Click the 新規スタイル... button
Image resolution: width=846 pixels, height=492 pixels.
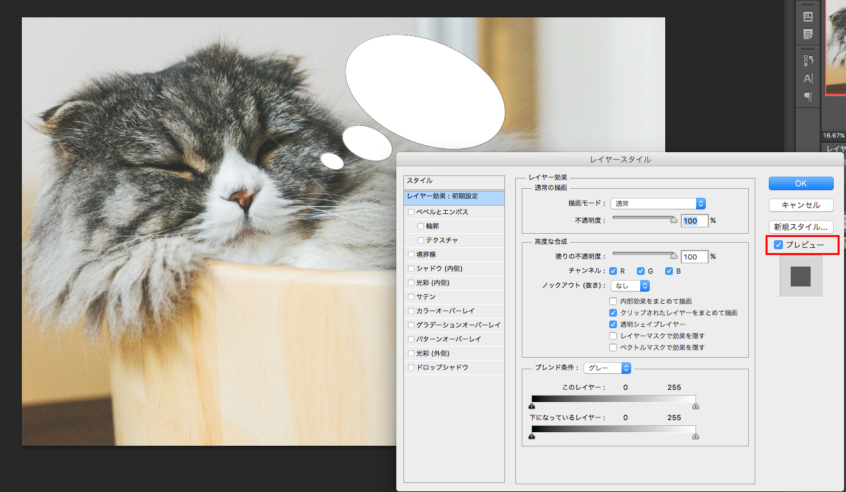point(801,227)
